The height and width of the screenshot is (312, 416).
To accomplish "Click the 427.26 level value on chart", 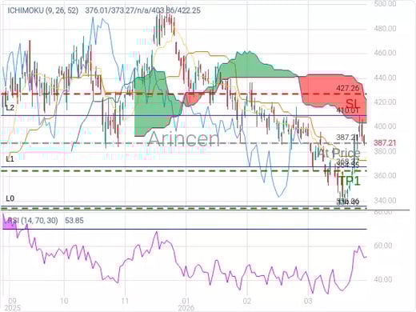I will point(347,88).
